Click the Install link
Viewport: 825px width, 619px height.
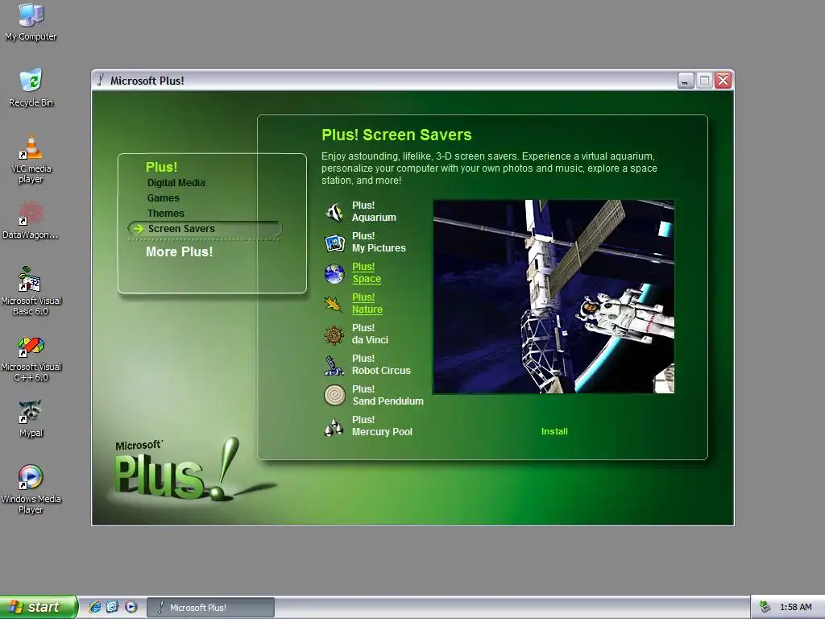[x=554, y=431]
